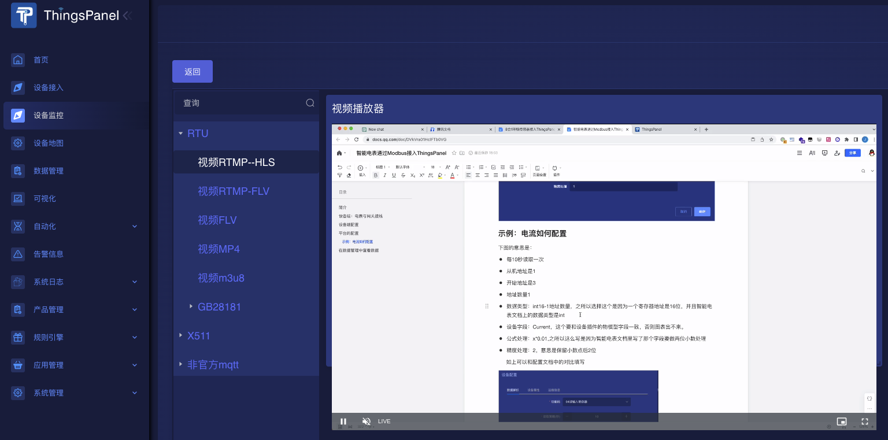Screen dimensions: 888x440
Task: Click the 数据管理 sidebar icon
Action: pyautogui.click(x=18, y=171)
